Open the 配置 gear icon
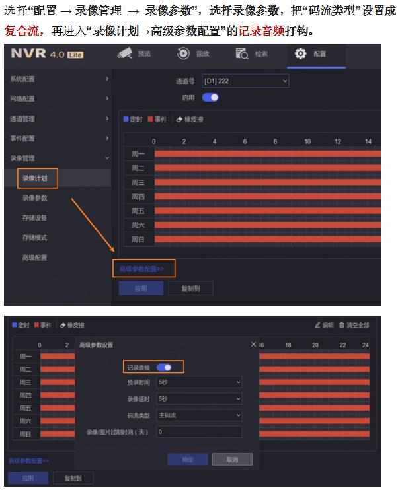Viewport: 400px width, 490px height. click(x=300, y=53)
